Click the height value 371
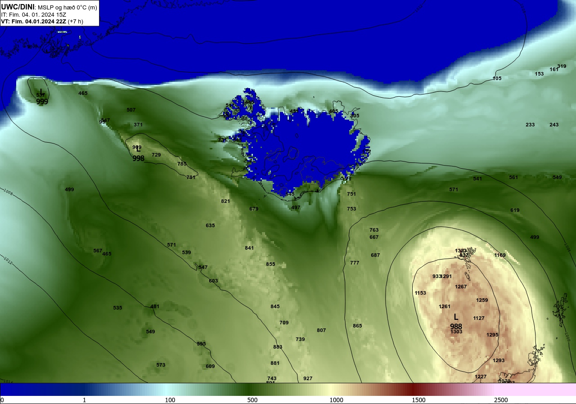 coord(138,125)
